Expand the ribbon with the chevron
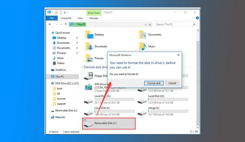Viewport: 245px width, 142px height. (x=193, y=18)
